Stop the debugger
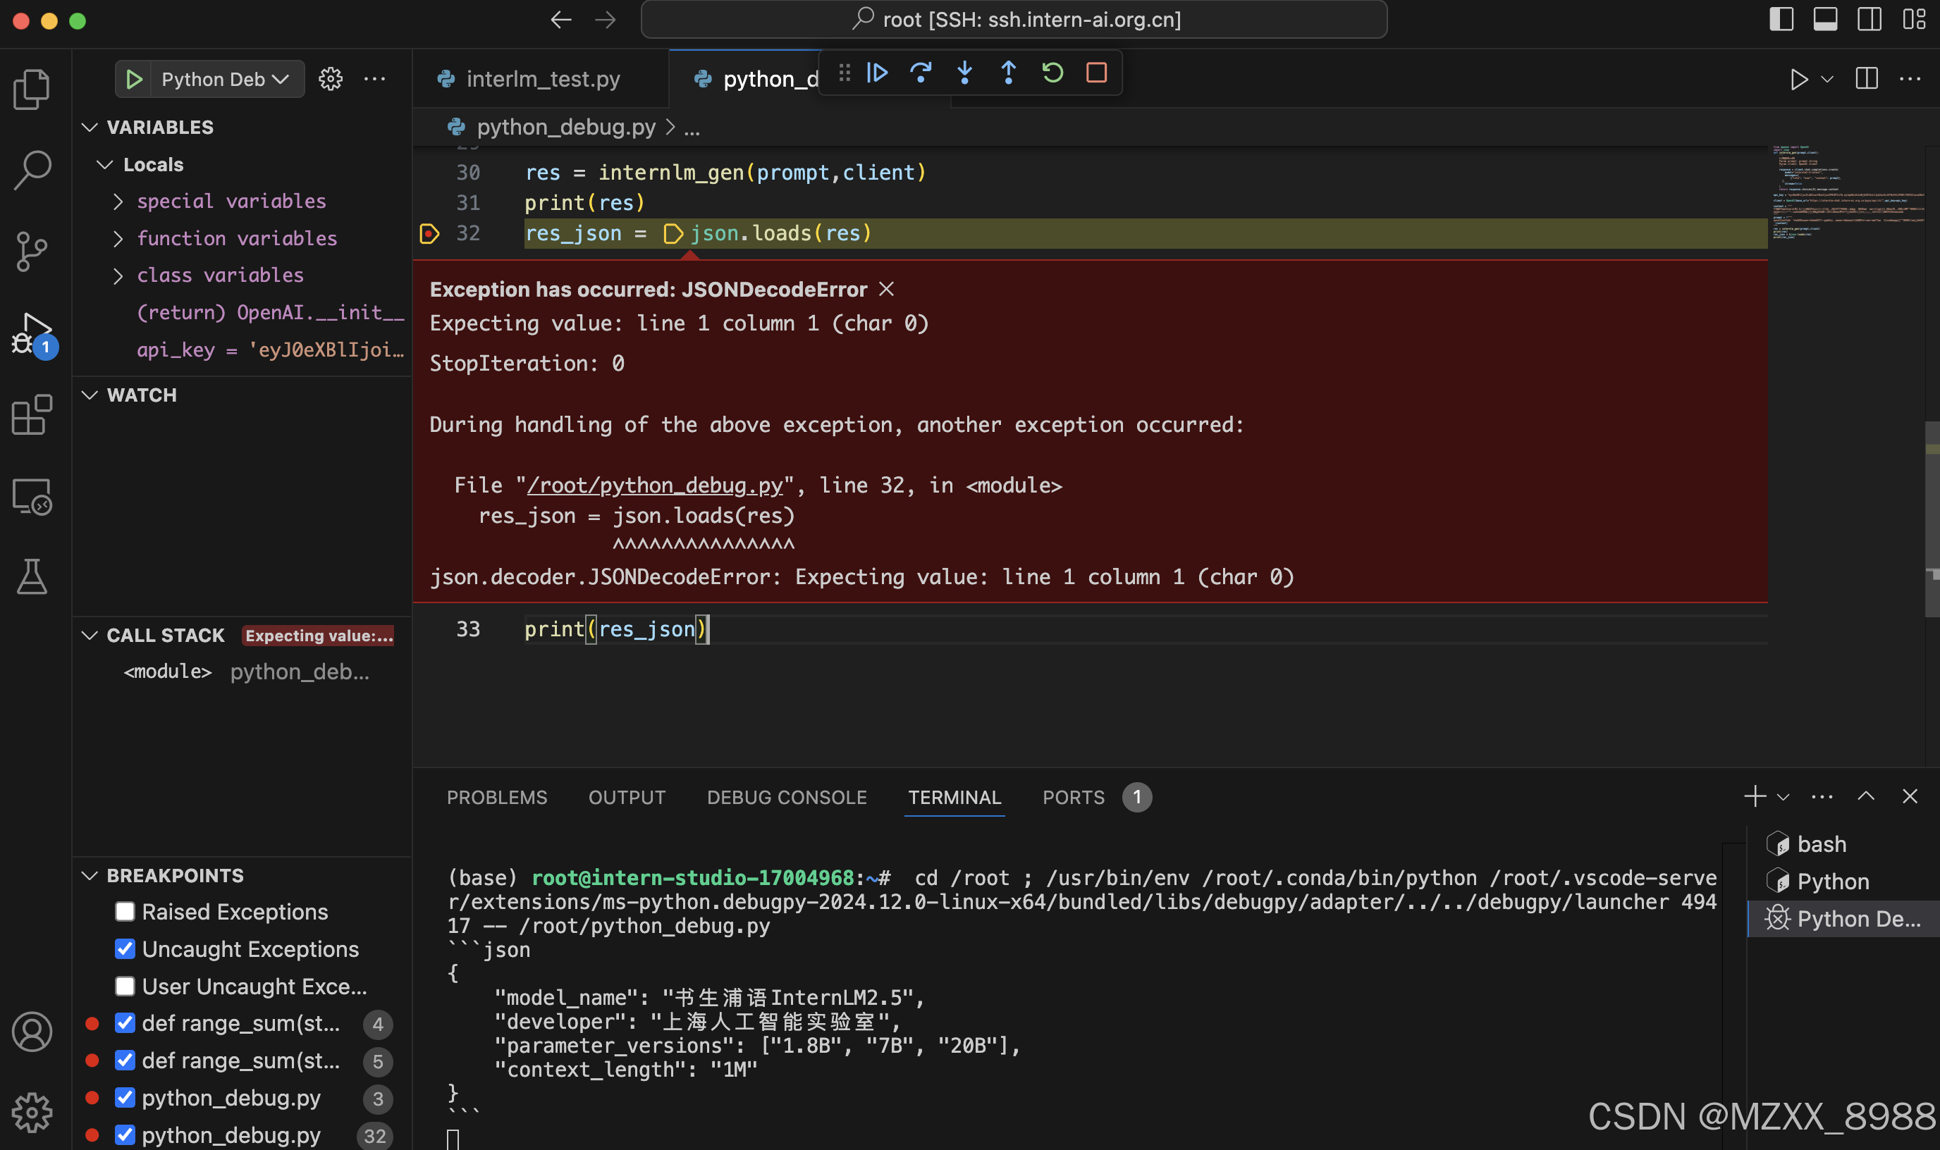The height and width of the screenshot is (1150, 1940). point(1096,72)
